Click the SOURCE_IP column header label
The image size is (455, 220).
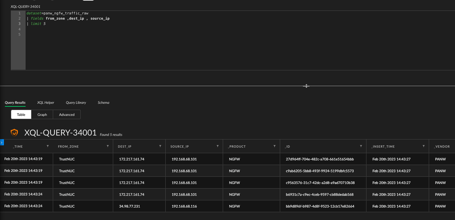[x=179, y=146]
